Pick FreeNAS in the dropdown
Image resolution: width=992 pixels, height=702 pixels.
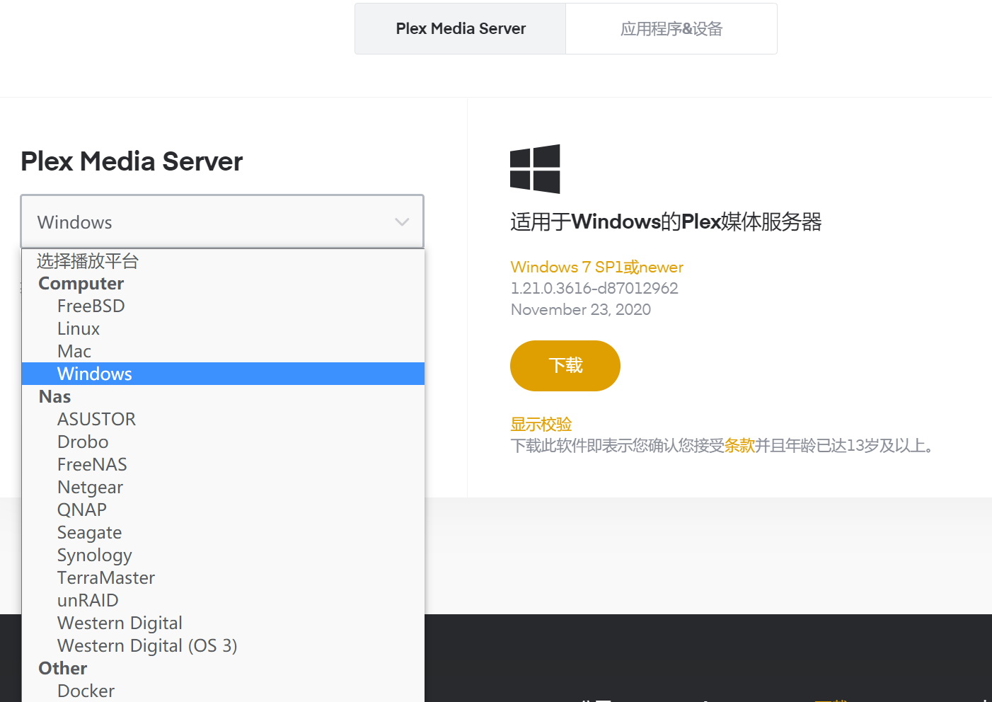(223, 464)
